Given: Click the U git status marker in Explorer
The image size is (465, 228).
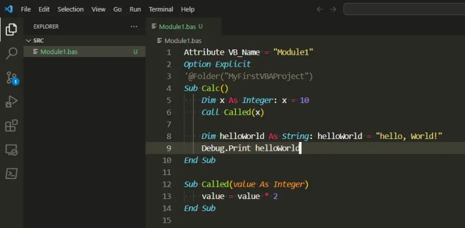Looking at the screenshot, I should 135,52.
